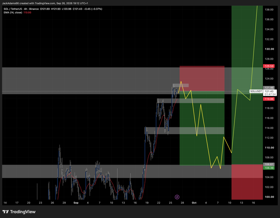Click the 138.00 price axis label
The image size is (280, 218).
point(269,9)
